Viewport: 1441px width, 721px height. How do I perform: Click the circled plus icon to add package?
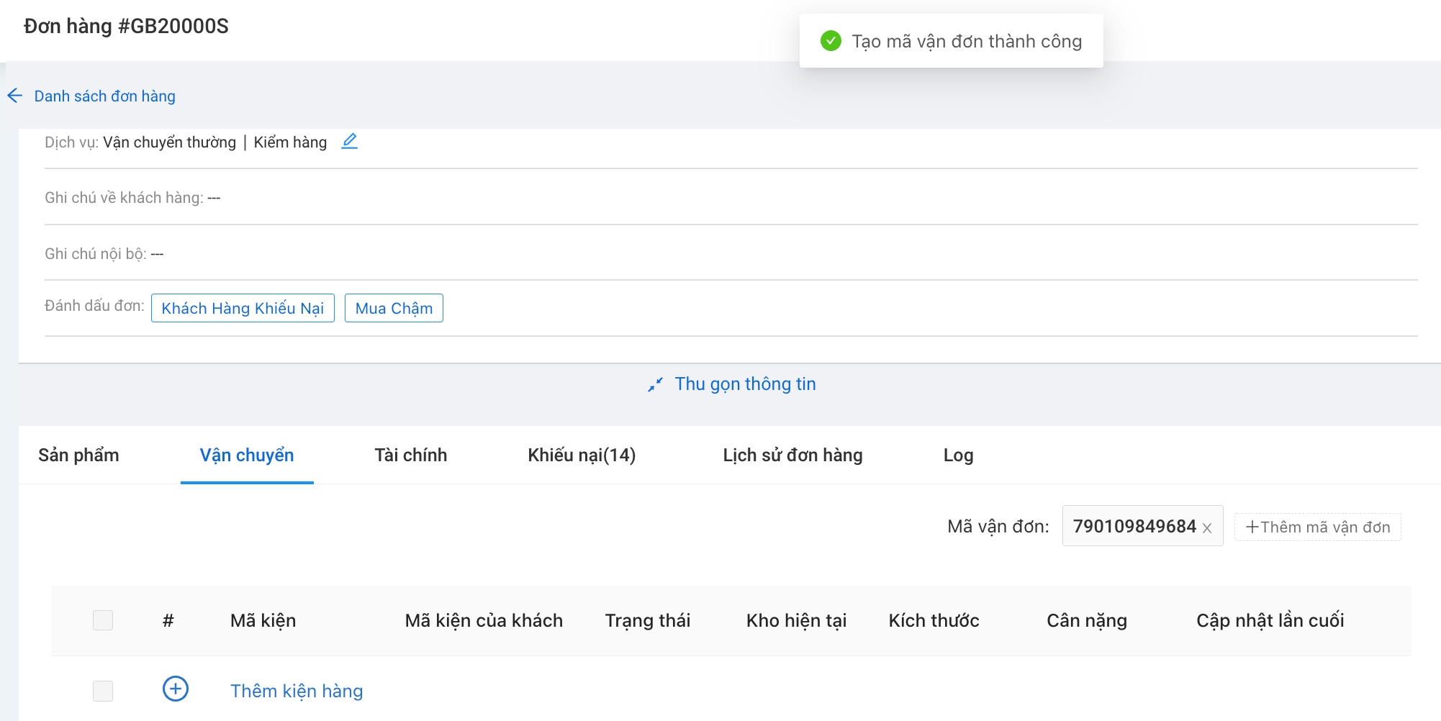(x=176, y=689)
